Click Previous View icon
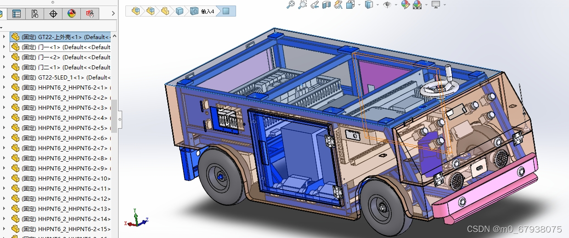This screenshot has height=238, width=569. [x=315, y=5]
